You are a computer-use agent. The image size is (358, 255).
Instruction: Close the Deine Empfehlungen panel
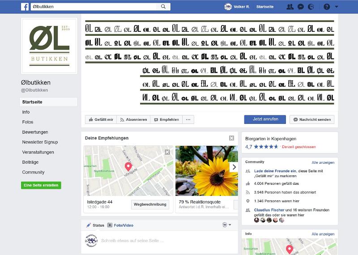[231, 138]
